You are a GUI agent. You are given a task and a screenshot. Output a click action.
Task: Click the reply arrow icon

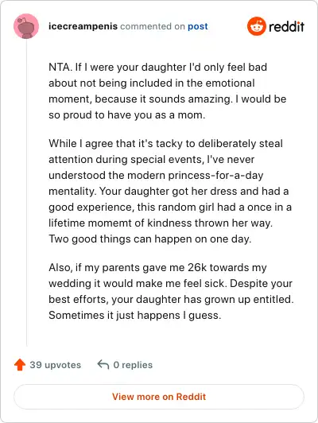pyautogui.click(x=103, y=364)
